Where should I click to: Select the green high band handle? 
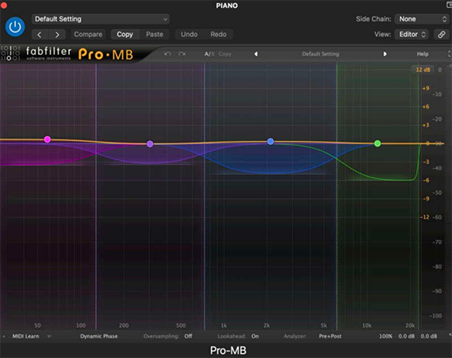[x=377, y=143]
